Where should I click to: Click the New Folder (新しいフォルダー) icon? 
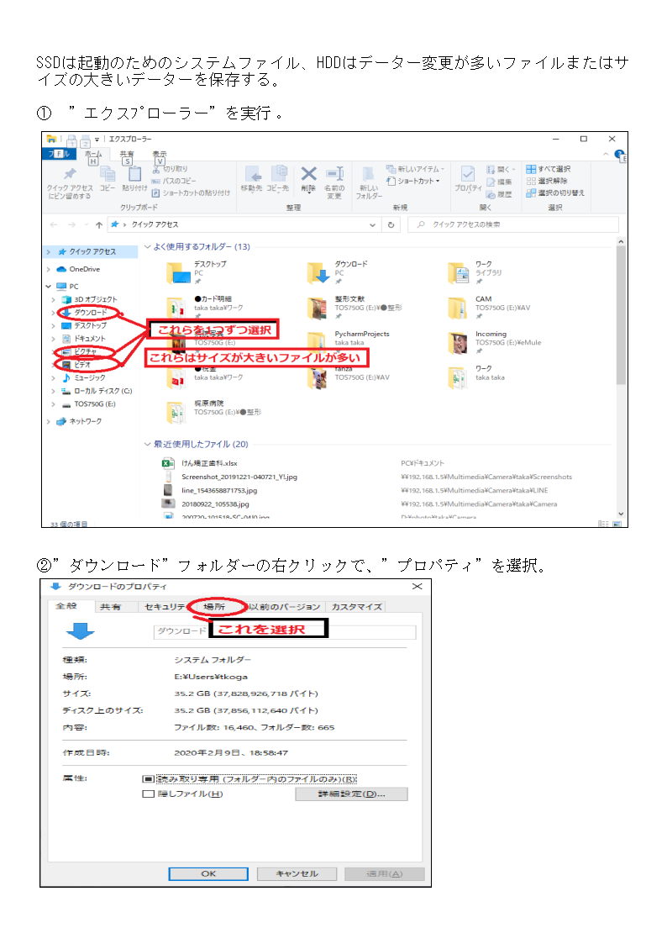pyautogui.click(x=368, y=175)
